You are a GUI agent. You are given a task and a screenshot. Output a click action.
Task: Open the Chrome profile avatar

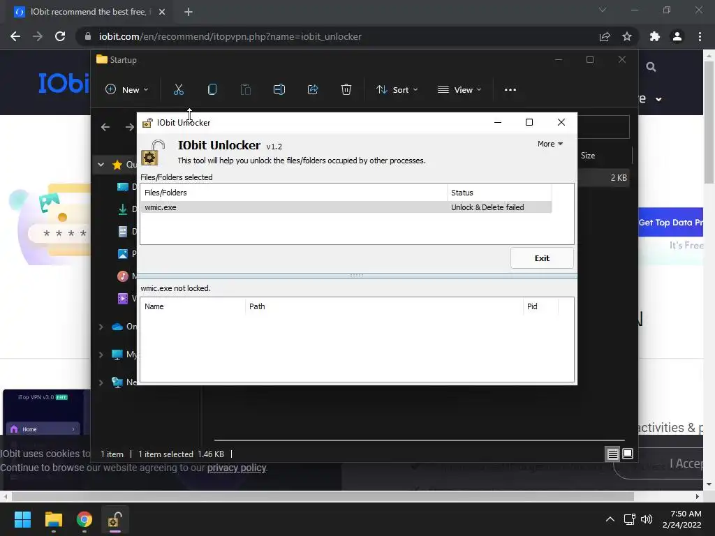pos(677,36)
